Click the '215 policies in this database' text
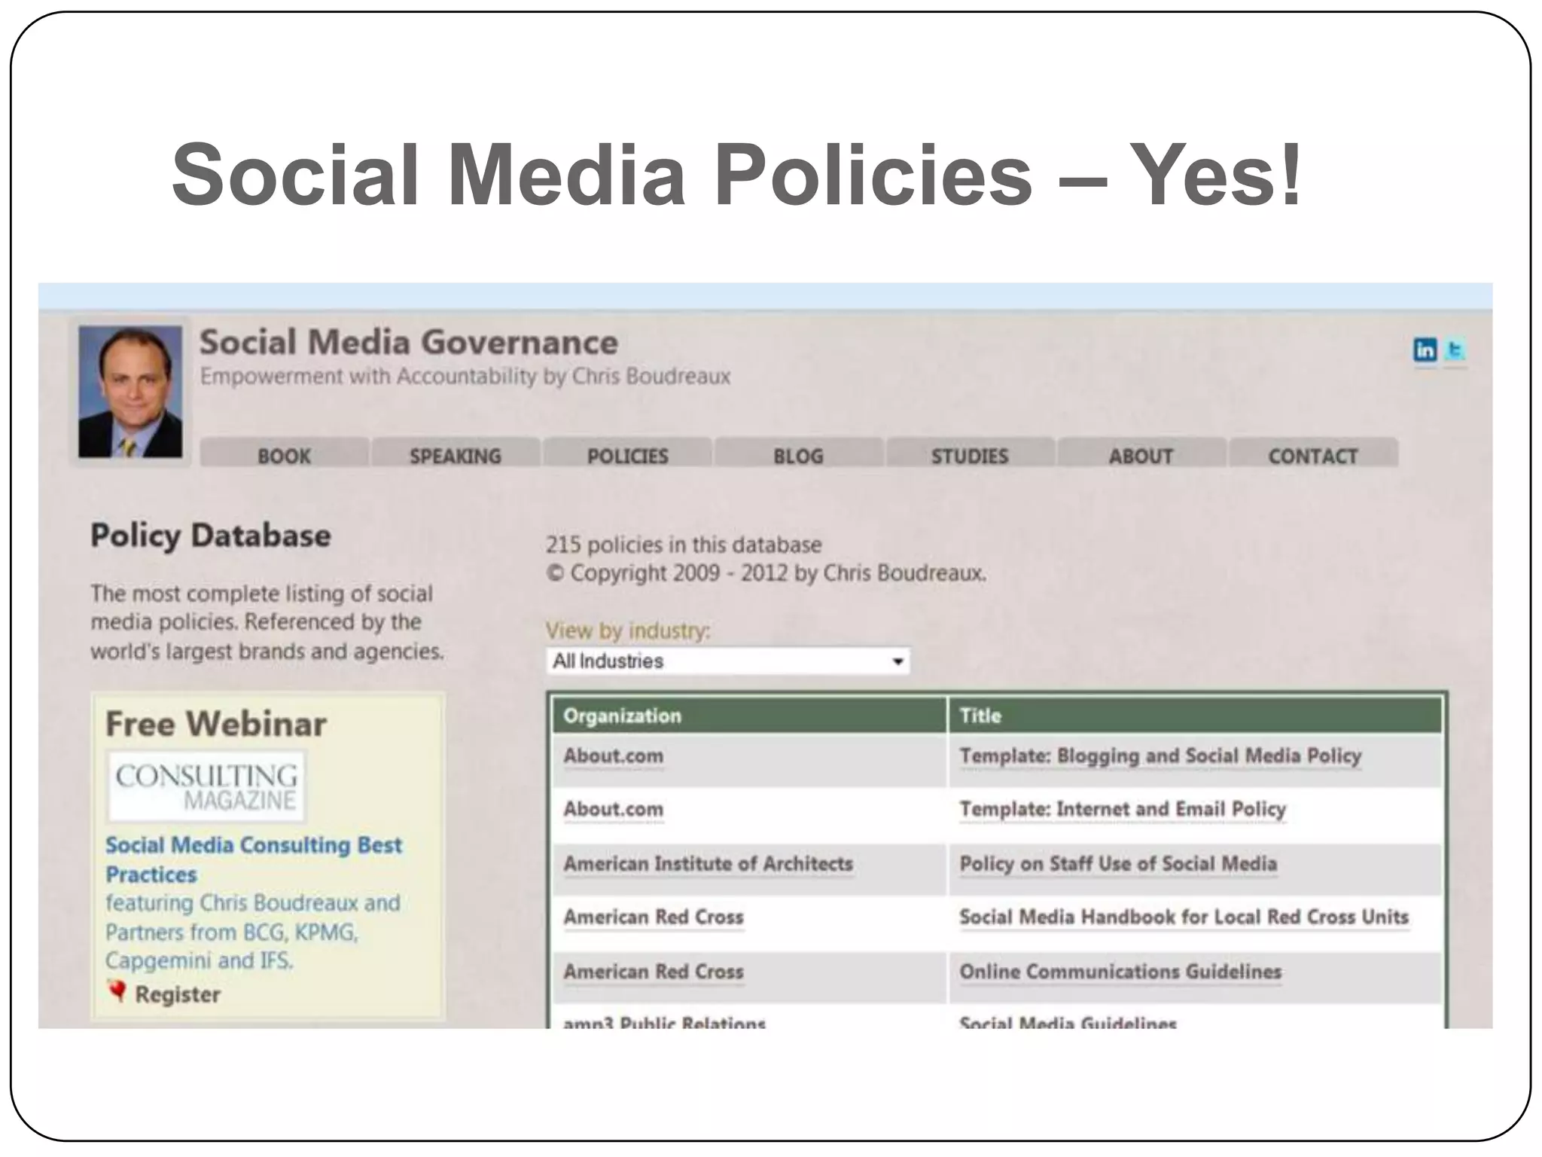 [x=684, y=545]
